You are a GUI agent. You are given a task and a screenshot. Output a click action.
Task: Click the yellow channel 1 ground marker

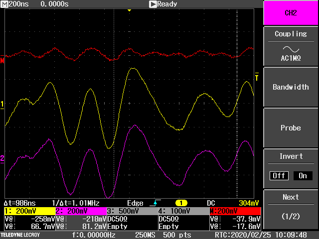pyautogui.click(x=2, y=105)
